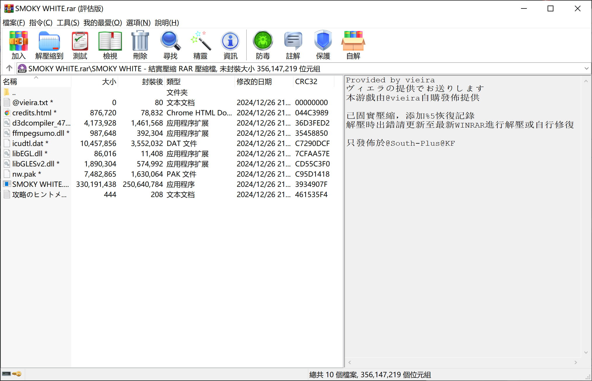The image size is (592, 381).
Task: Select the credits.html file
Action: (x=32, y=113)
